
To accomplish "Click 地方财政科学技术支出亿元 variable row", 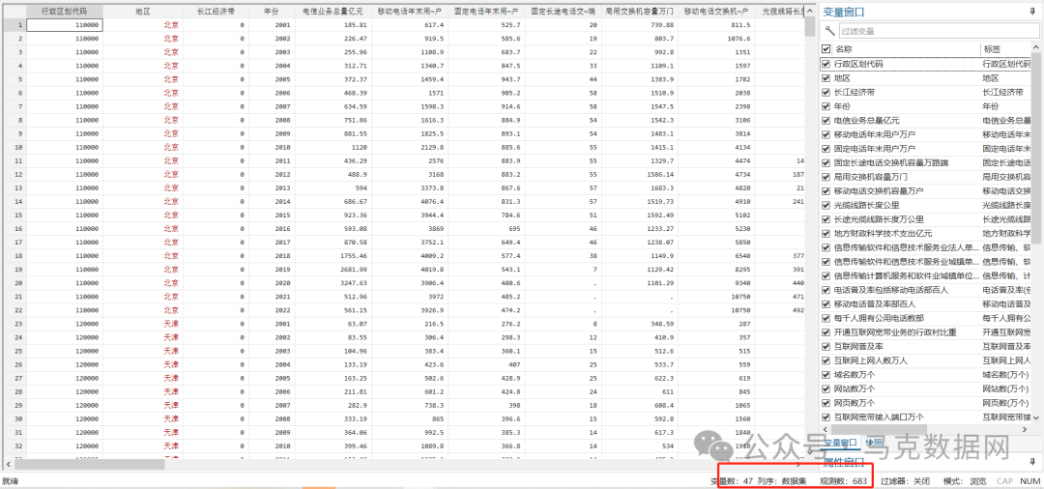I will click(927, 234).
